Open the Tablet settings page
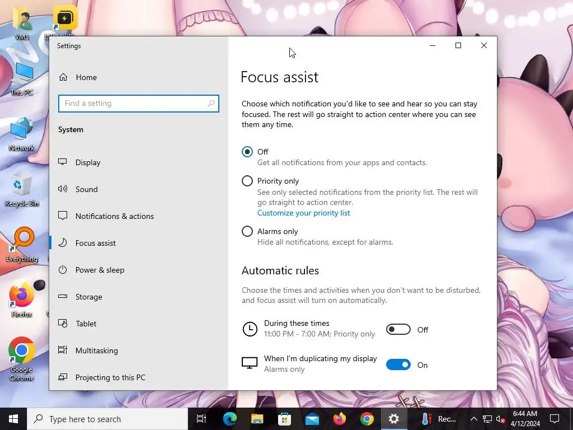Screen dimensions: 573x430 [86, 324]
